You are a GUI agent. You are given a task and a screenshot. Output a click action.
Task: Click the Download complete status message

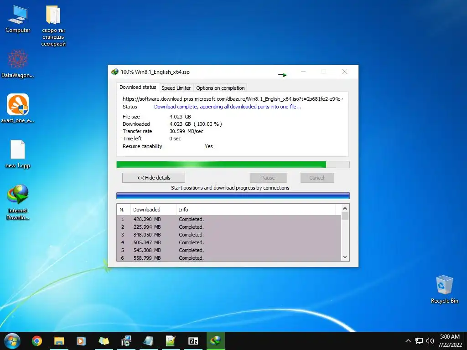pos(228,107)
